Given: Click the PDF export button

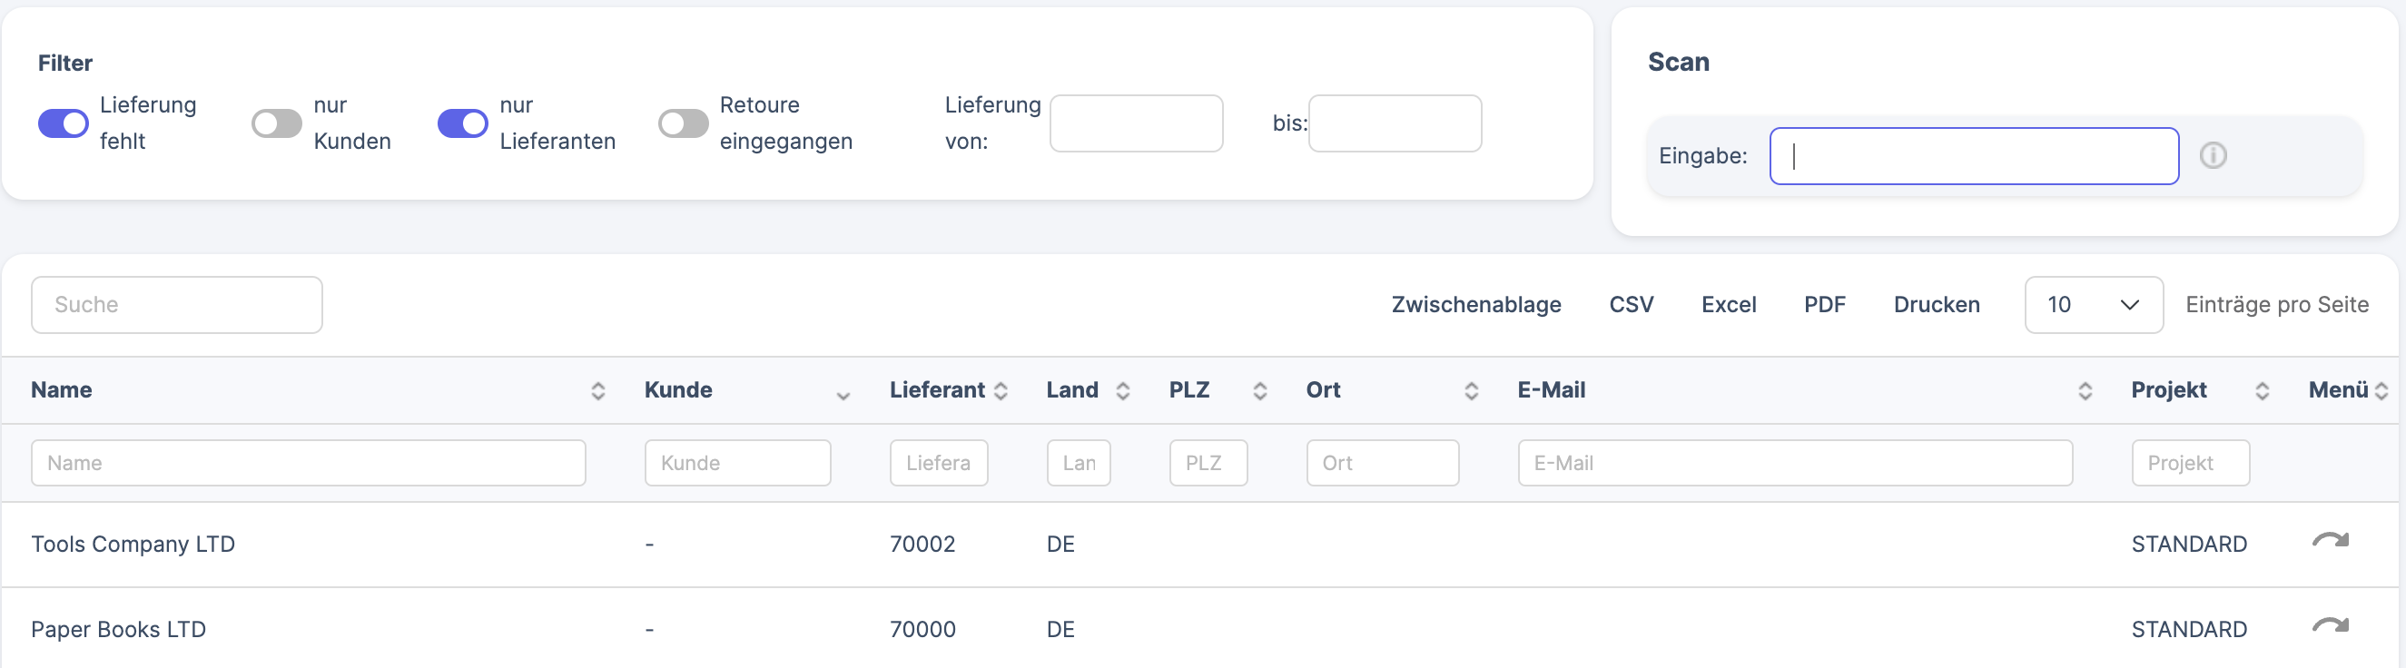Looking at the screenshot, I should tap(1824, 305).
